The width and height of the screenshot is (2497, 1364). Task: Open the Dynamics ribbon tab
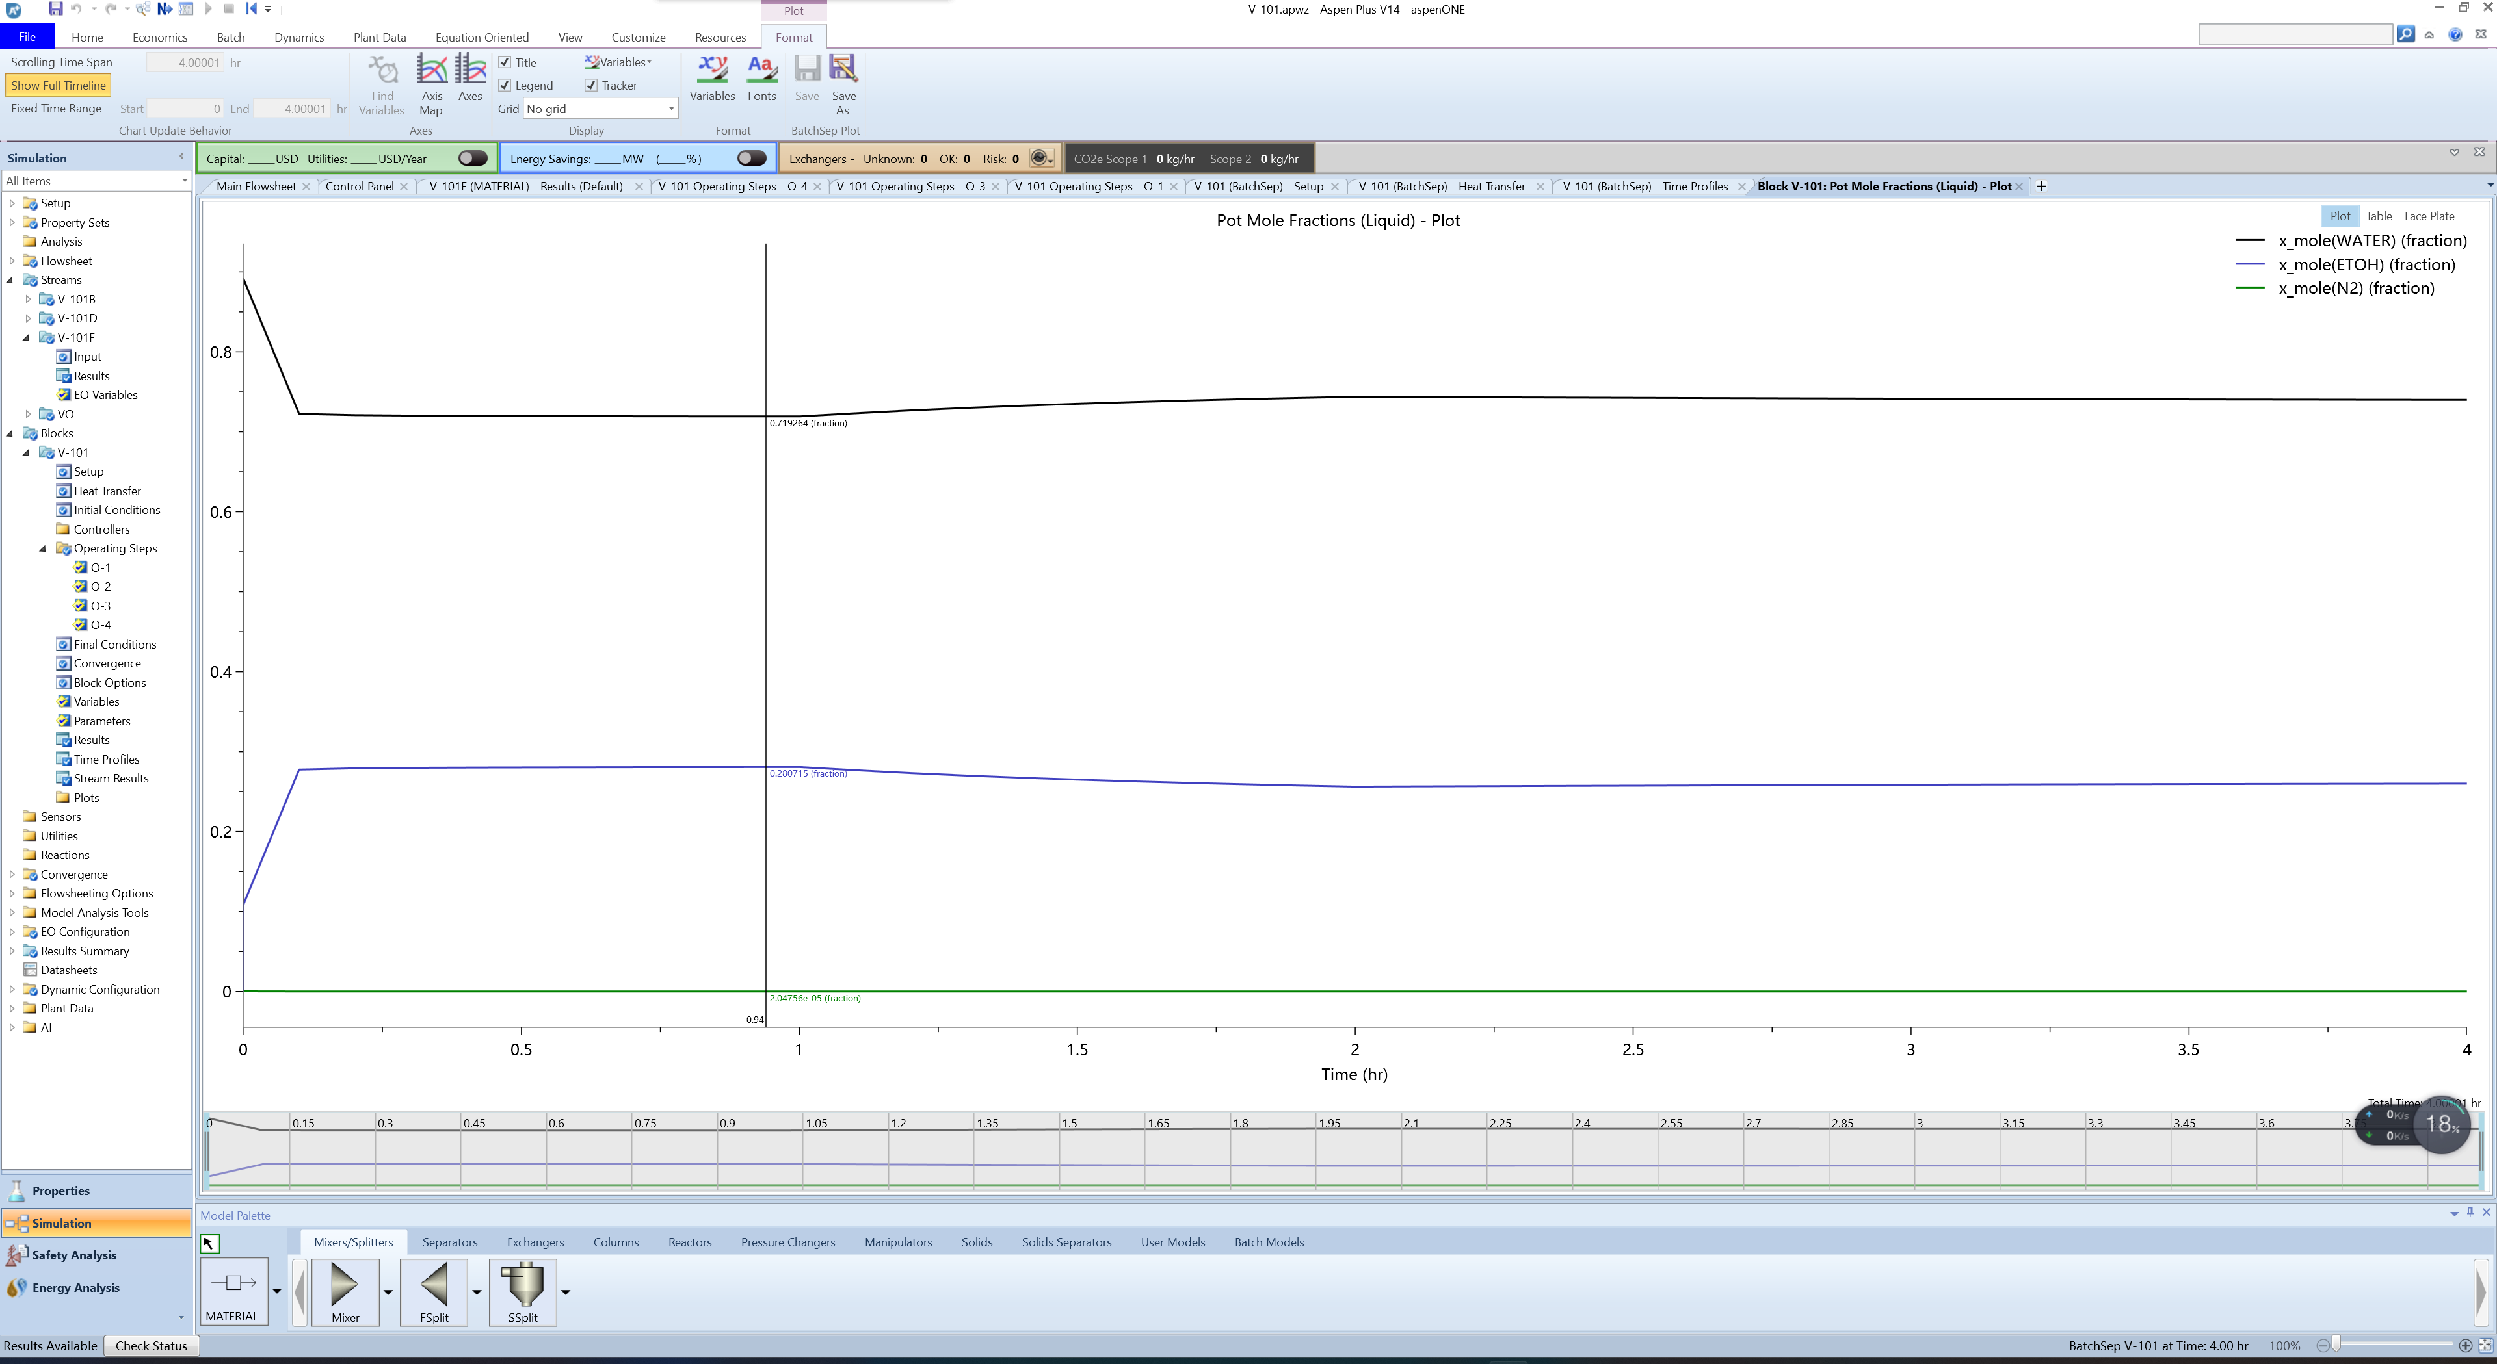click(x=298, y=37)
